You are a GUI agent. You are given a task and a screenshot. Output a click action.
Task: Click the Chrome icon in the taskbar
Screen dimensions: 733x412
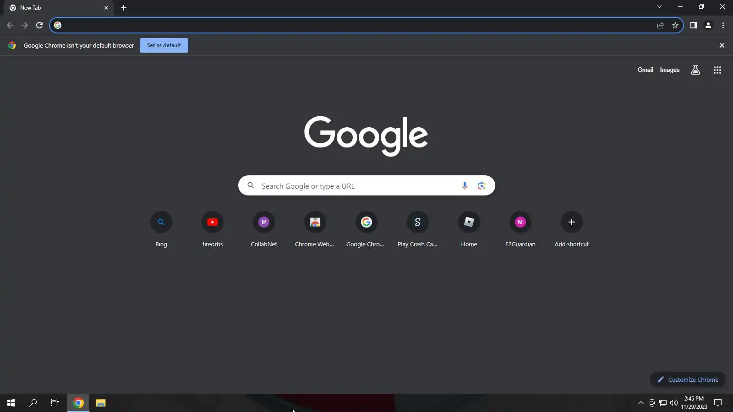point(78,403)
